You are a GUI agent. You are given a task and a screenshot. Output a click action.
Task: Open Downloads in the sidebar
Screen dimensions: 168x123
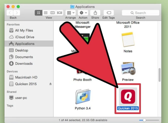(x=29, y=64)
